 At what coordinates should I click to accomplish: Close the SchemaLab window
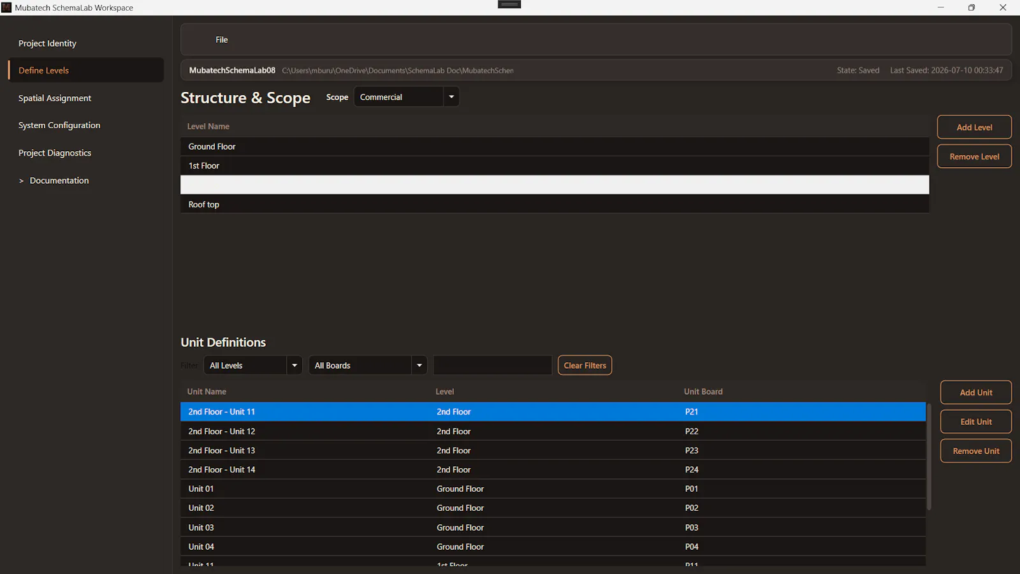(1003, 8)
